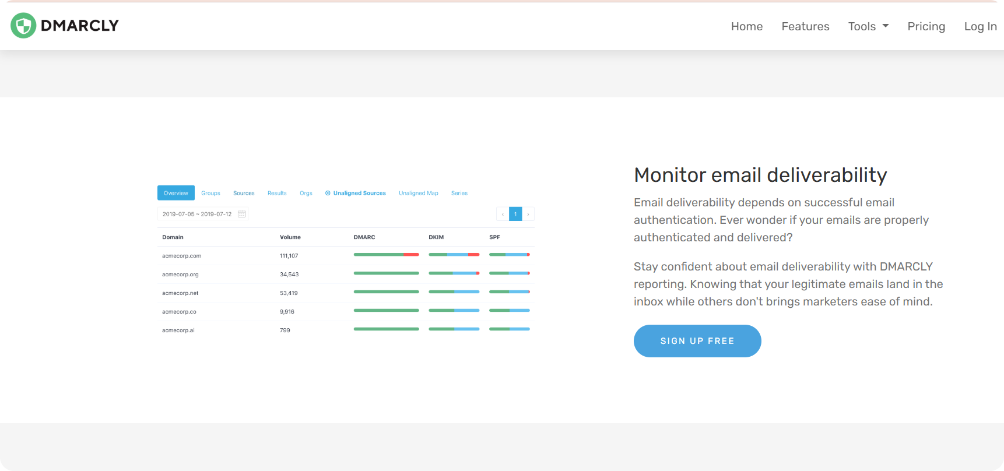The height and width of the screenshot is (471, 1004).
Task: Go to next page using right arrow
Action: [x=528, y=214]
